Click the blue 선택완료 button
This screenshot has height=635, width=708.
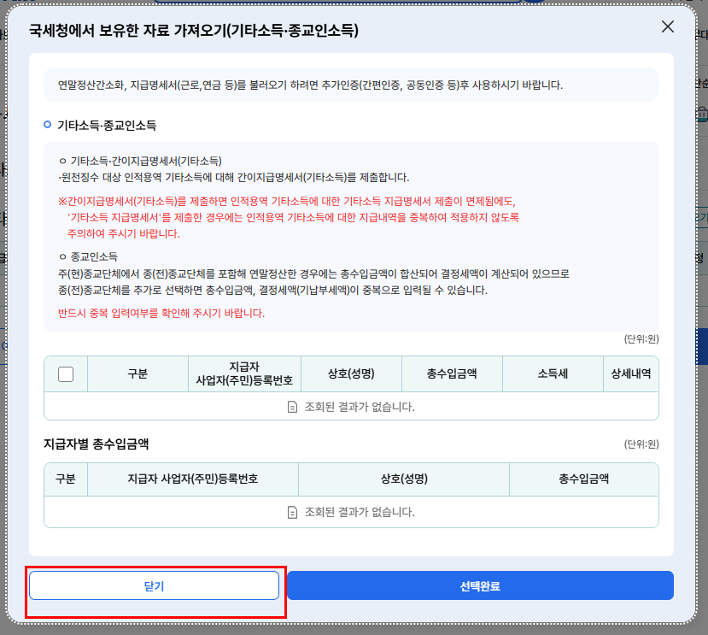coord(482,585)
